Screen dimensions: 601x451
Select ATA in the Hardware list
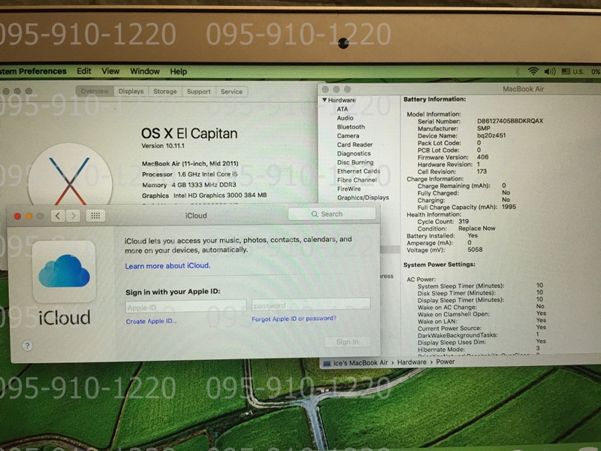click(343, 109)
